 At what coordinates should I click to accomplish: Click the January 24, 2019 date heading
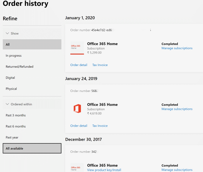(x=81, y=79)
